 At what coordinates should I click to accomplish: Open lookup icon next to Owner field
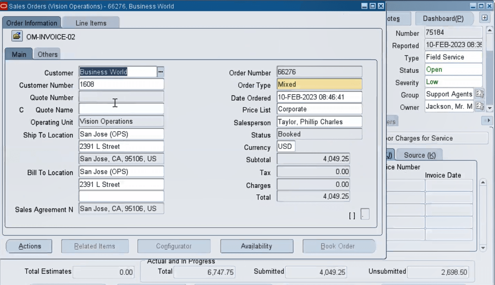pos(479,106)
